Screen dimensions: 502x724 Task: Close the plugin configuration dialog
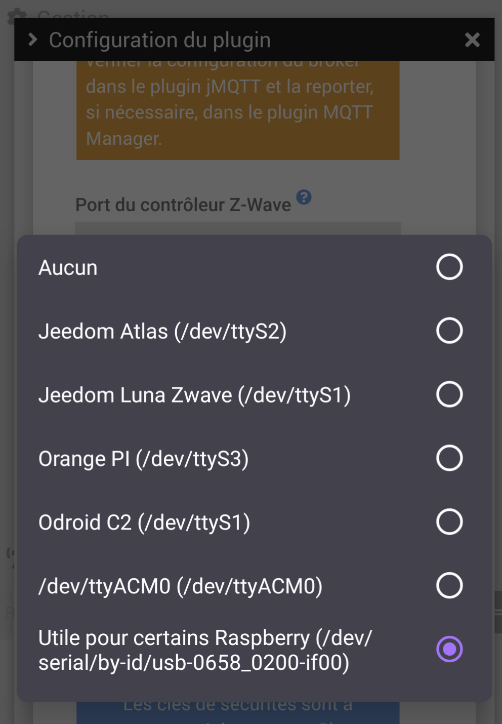tap(472, 39)
